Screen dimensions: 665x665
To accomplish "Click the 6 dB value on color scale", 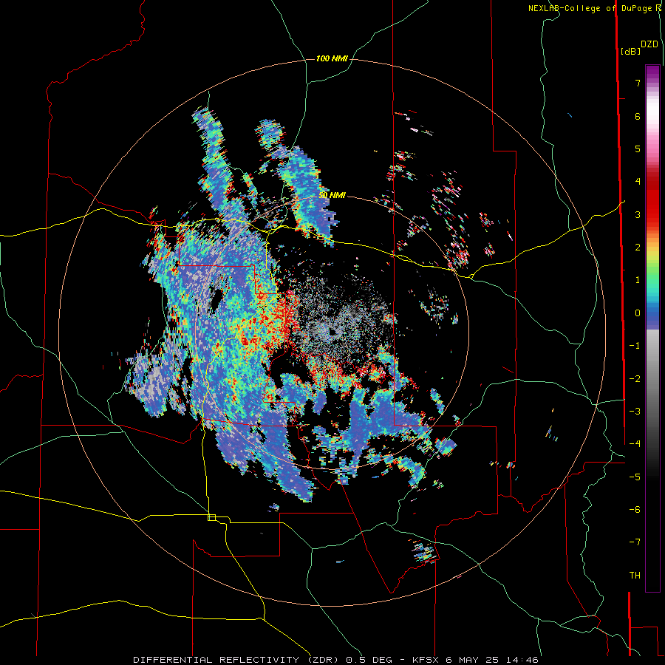I will coord(638,116).
